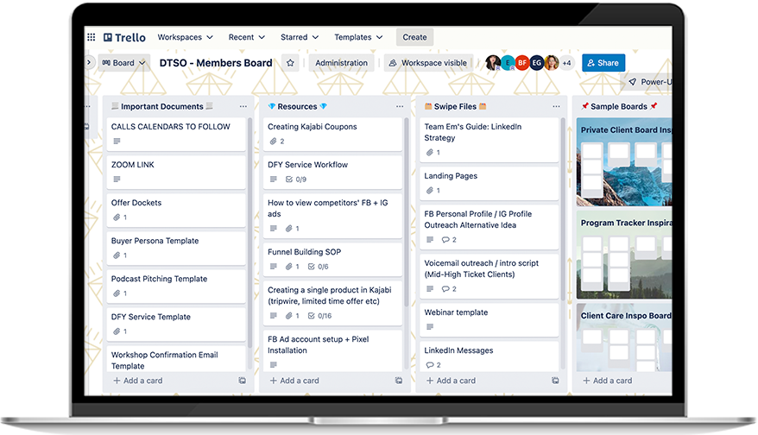Image resolution: width=758 pixels, height=435 pixels.
Task: Expand the collapsed sidebar arrow
Action: (x=88, y=62)
